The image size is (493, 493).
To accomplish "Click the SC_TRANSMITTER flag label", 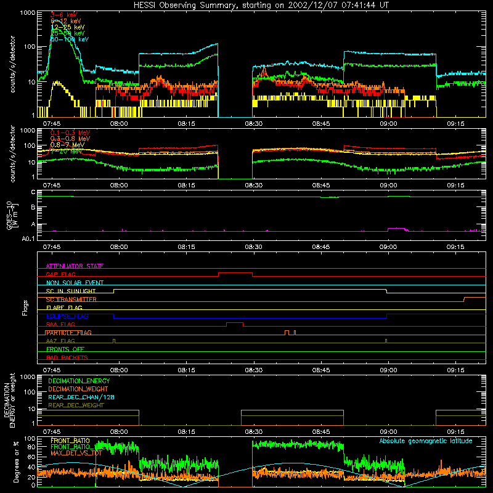I will tap(71, 299).
